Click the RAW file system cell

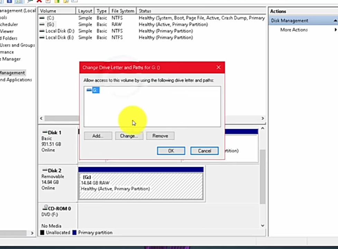coord(117,24)
